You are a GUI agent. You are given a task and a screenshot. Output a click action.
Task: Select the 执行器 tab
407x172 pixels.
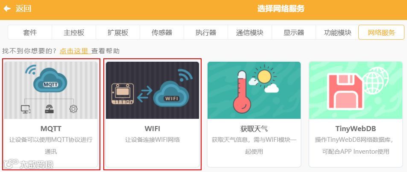pyautogui.click(x=206, y=32)
